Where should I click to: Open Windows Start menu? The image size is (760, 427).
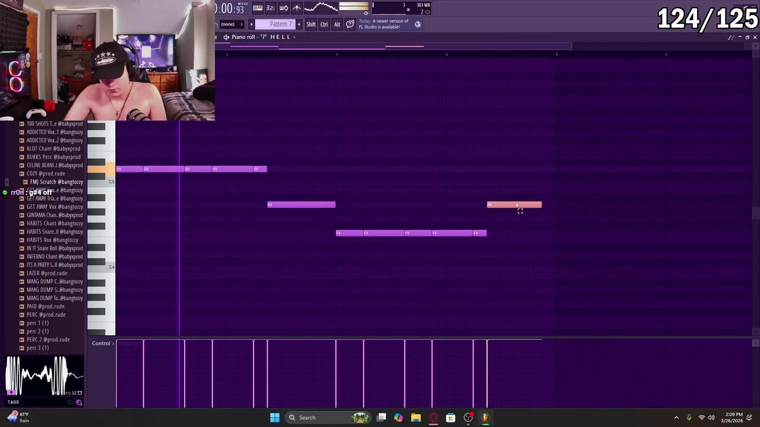(275, 418)
